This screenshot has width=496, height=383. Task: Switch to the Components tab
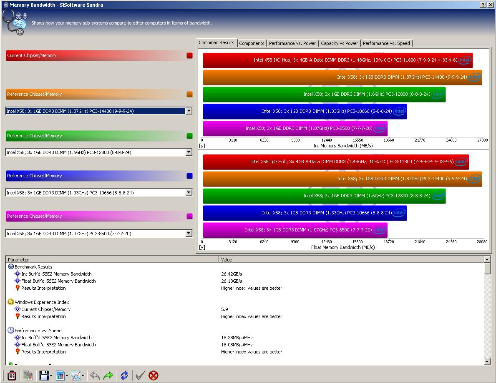coord(252,43)
